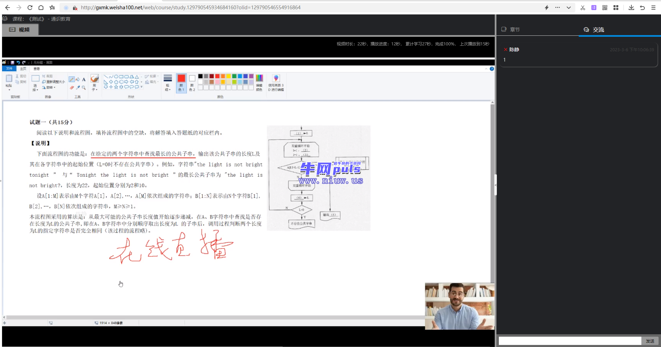Click the Cut command in Paint ribbon

click(x=21, y=76)
